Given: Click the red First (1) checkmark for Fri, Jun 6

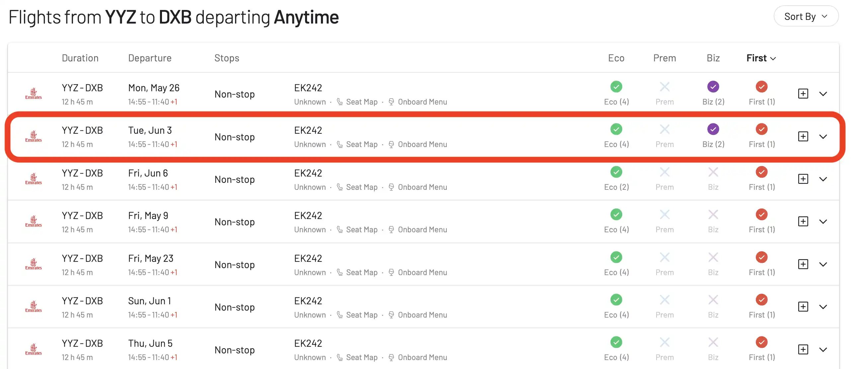Looking at the screenshot, I should pos(761,172).
